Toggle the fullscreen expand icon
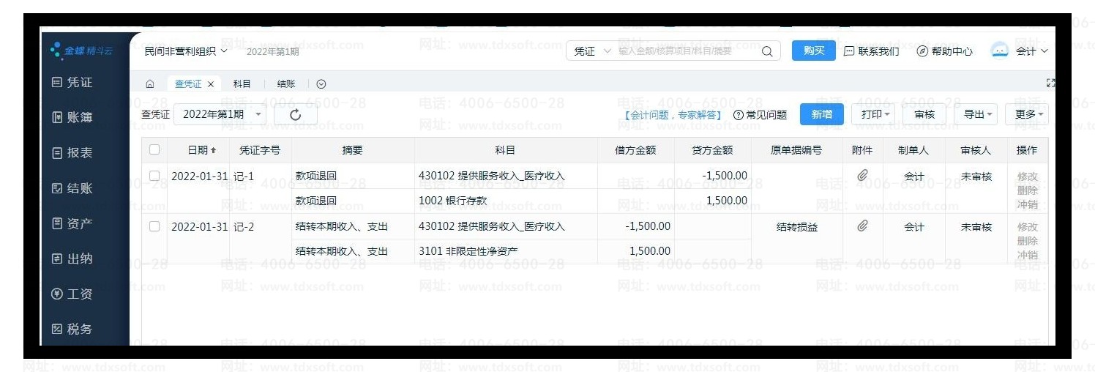1095x372 pixels. click(1051, 83)
